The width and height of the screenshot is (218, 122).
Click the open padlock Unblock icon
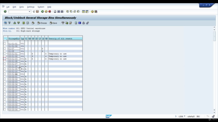87,23
